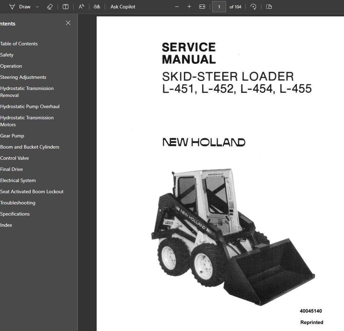
Task: Open the Index entry in Contents
Action: pos(6,225)
